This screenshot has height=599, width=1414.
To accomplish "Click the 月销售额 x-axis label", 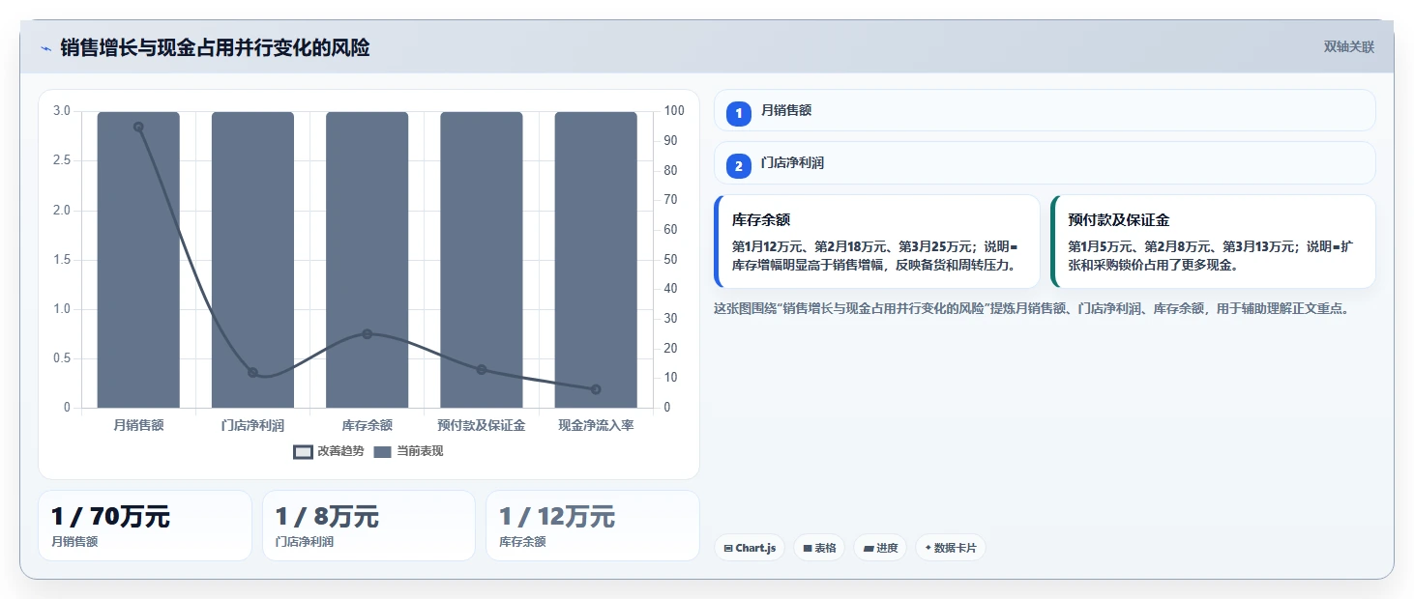I will [138, 425].
